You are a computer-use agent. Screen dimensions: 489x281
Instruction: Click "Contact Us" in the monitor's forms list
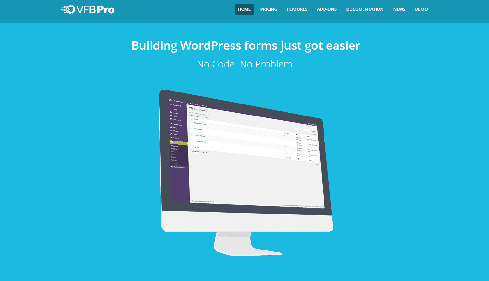pyautogui.click(x=198, y=129)
